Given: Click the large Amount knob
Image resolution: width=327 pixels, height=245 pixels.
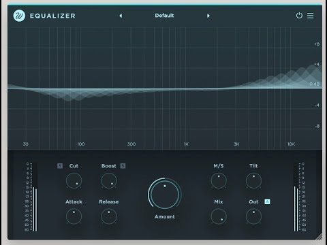Looking at the screenshot, I should click(165, 194).
